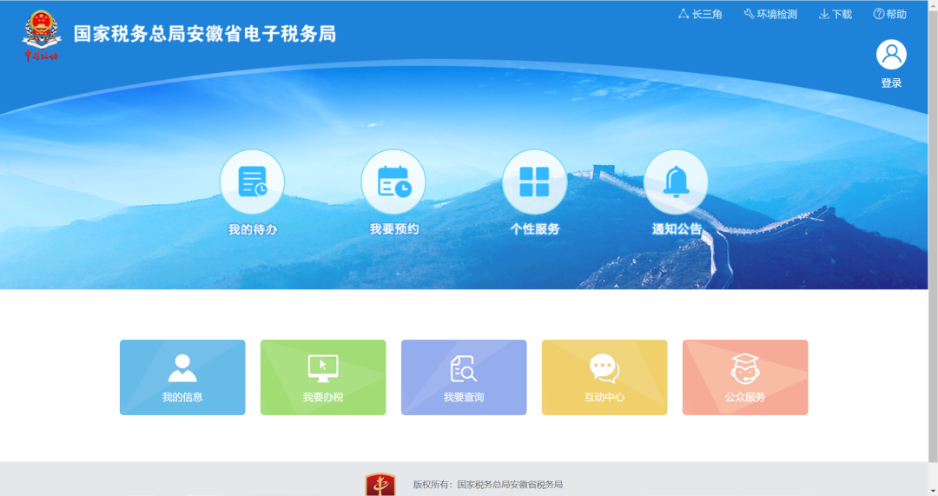This screenshot has height=496, width=938.
Task: Open 帮助 top link
Action: coord(890,15)
